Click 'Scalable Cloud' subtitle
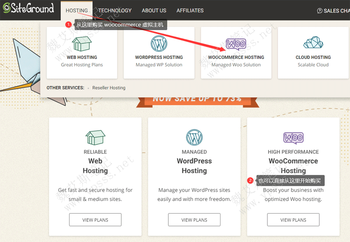Screen dimensions: 350x242 click(x=313, y=65)
